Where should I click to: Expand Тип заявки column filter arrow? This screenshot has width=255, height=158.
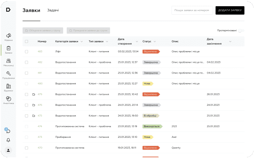[x=107, y=42]
